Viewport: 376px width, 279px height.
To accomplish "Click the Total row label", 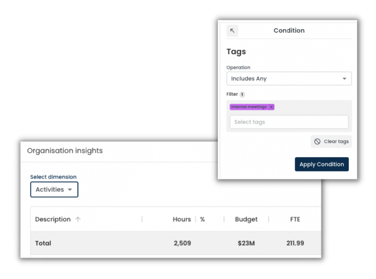I will 43,243.
